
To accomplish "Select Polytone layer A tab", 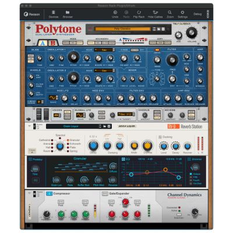I will click(43, 43).
